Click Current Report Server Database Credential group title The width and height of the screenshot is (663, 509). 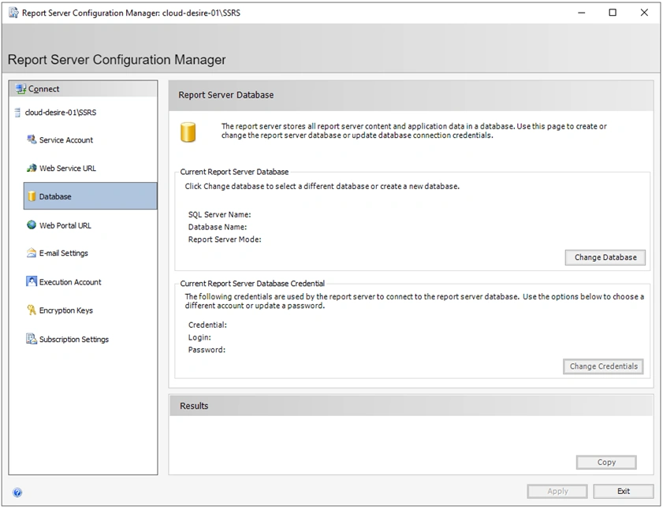coord(252,284)
